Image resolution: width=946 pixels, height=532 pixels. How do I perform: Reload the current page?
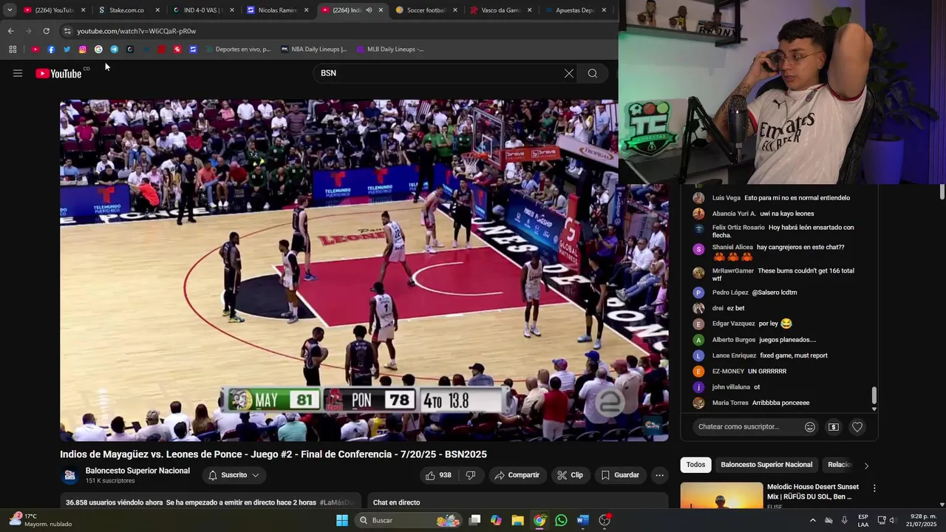[x=46, y=31]
